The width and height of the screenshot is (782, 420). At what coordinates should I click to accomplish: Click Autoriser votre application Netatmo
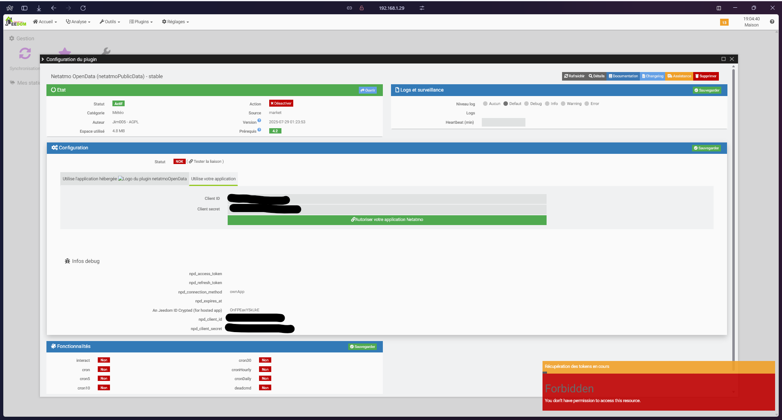pyautogui.click(x=387, y=220)
